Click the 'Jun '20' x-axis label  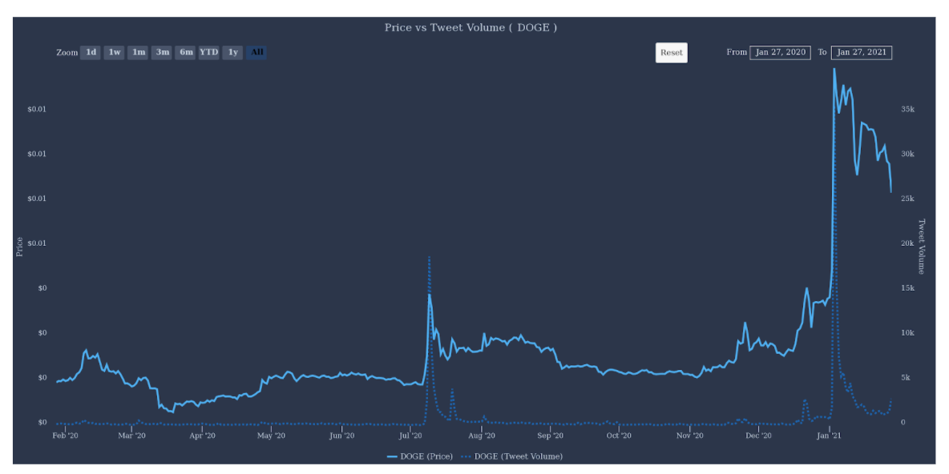(x=341, y=436)
